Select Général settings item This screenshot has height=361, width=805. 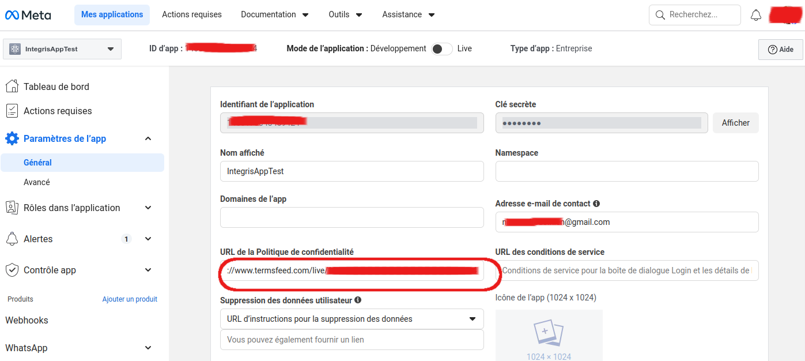click(x=82, y=163)
